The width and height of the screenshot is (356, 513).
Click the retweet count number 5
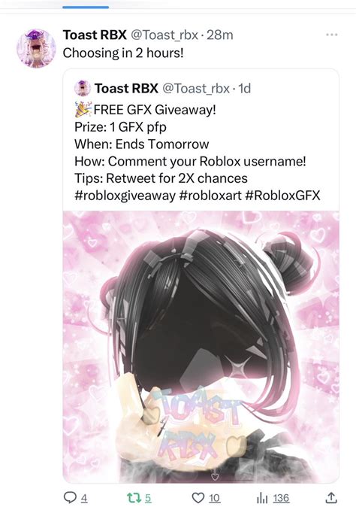[x=148, y=498]
